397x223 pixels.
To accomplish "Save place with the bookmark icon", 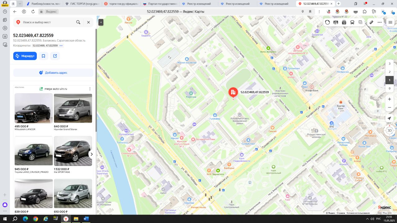I will tap(43, 56).
